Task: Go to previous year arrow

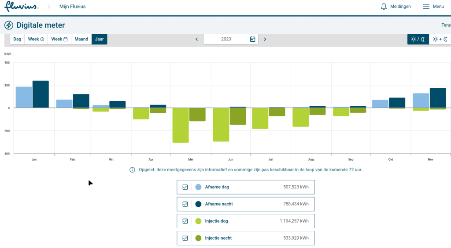Action: [197, 39]
